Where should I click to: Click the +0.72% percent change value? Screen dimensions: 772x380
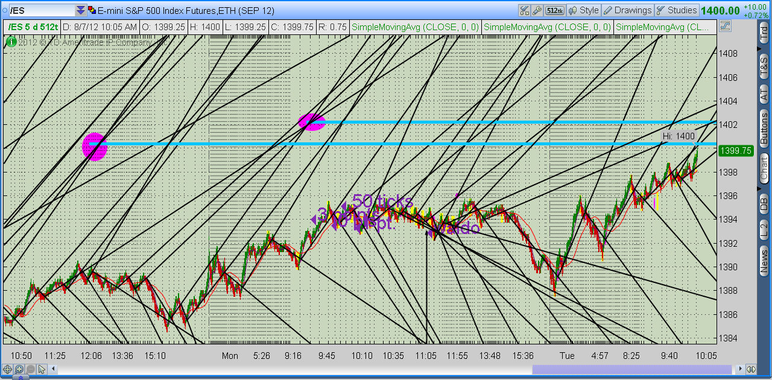click(755, 15)
